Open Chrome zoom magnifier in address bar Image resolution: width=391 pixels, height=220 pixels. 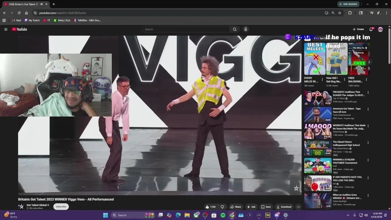333,13
